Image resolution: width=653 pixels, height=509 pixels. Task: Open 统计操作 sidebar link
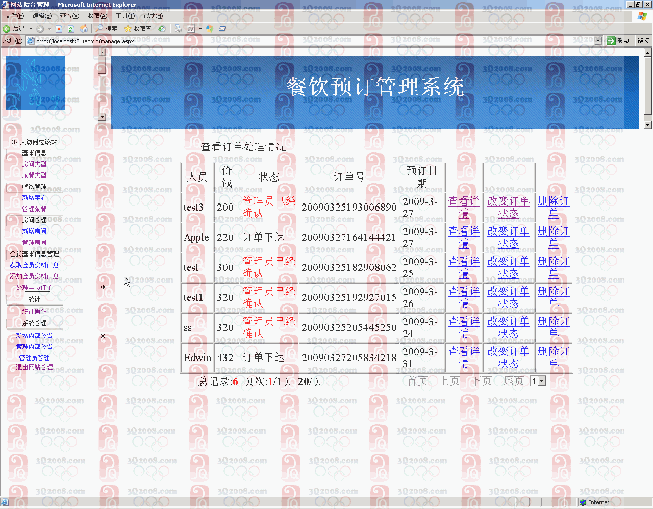34,312
